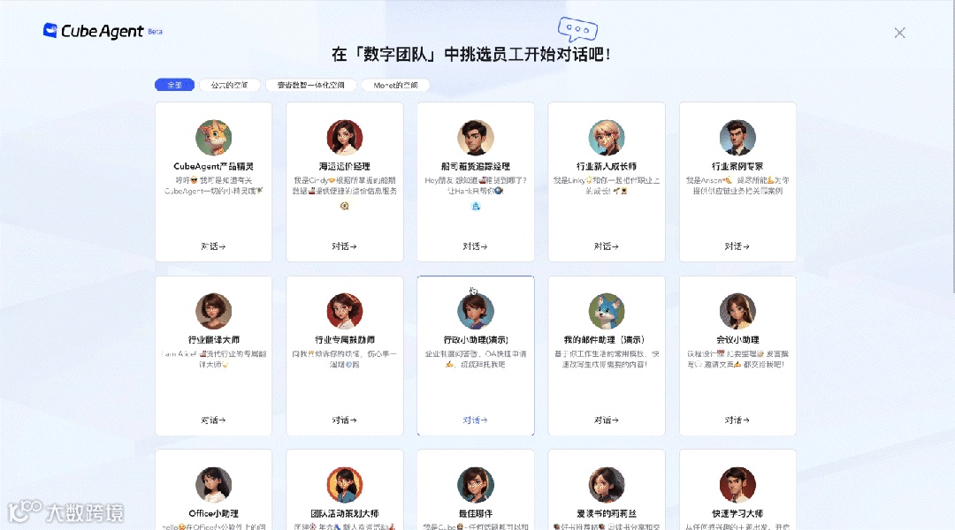Select the 的空间 tab right after 全部
Viewport: 955px width, 530px height.
point(230,85)
